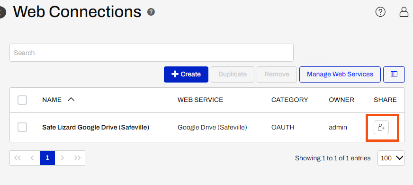Click the question mark beside Web Connections title
Screen dimensions: 413x185
(151, 12)
